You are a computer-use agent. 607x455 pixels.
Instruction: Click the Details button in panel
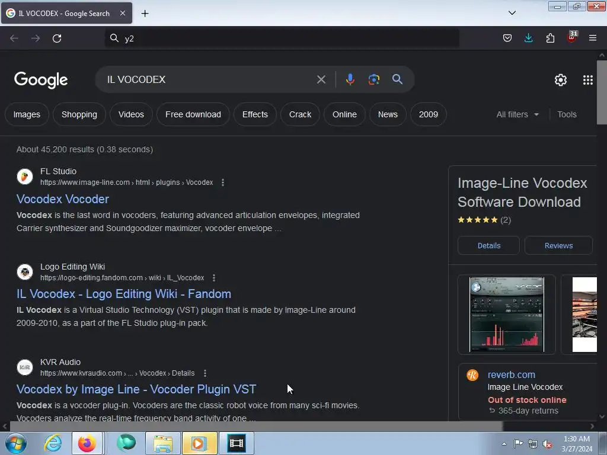(x=489, y=246)
